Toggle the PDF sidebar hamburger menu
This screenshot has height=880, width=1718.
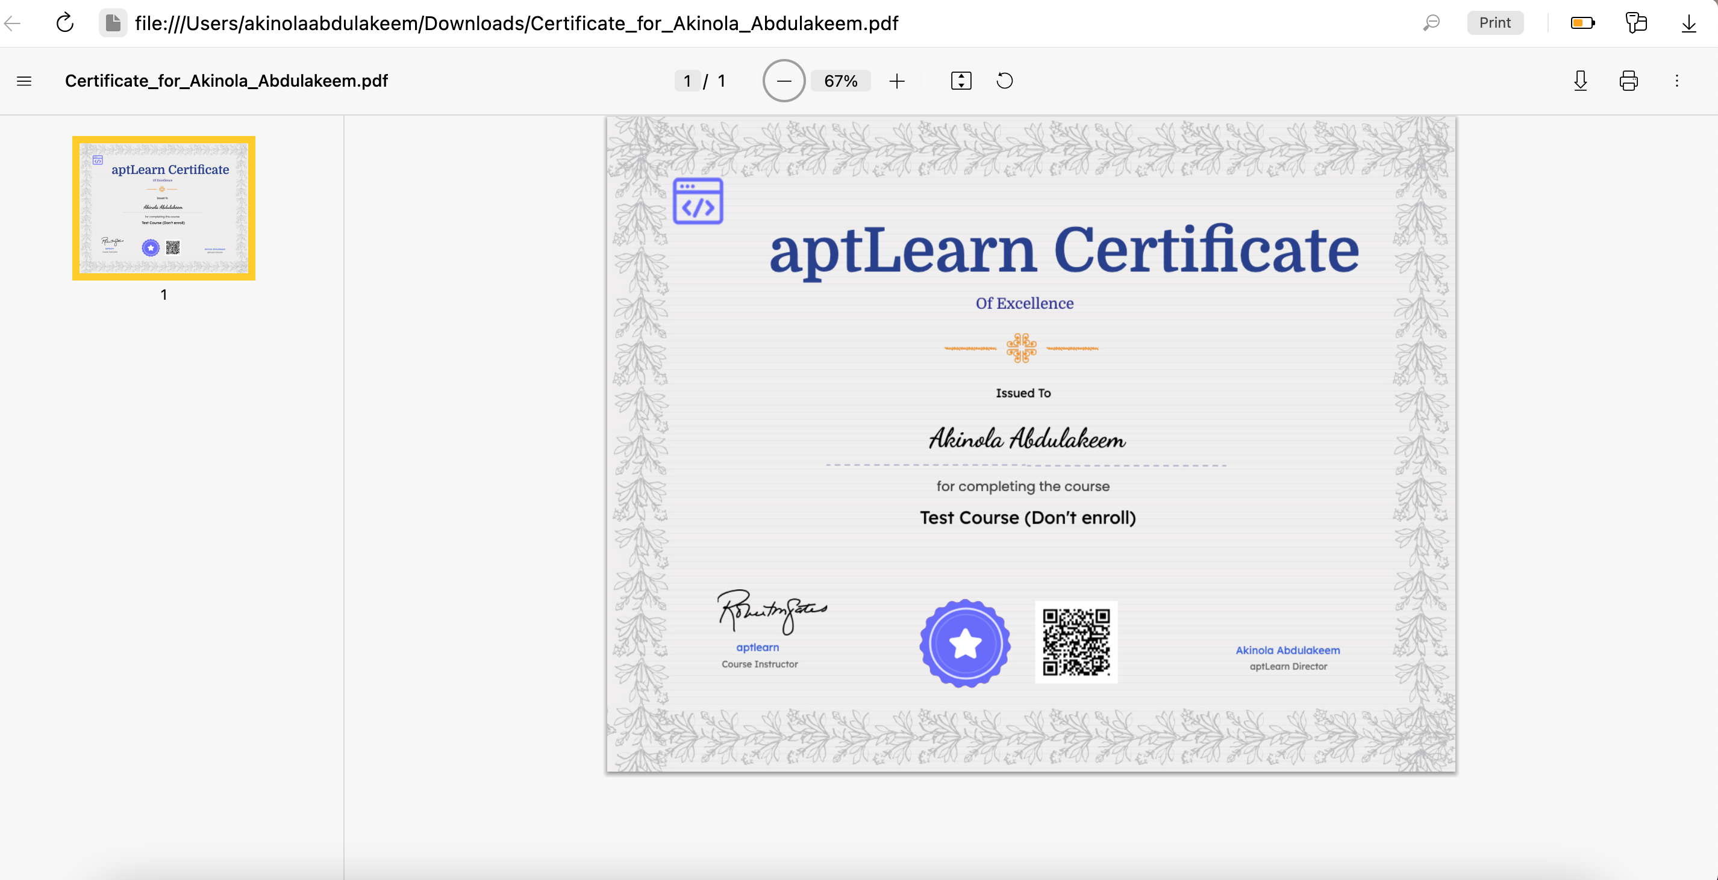[x=24, y=81]
